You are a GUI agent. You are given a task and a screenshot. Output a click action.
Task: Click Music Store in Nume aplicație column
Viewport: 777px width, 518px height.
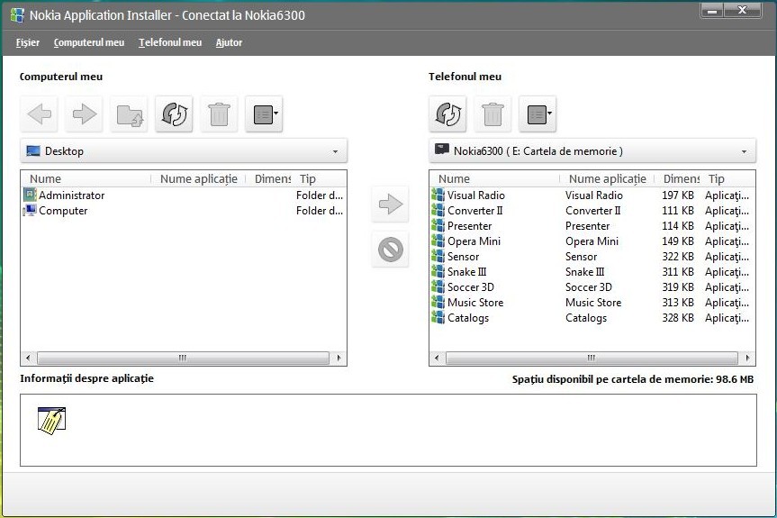593,303
